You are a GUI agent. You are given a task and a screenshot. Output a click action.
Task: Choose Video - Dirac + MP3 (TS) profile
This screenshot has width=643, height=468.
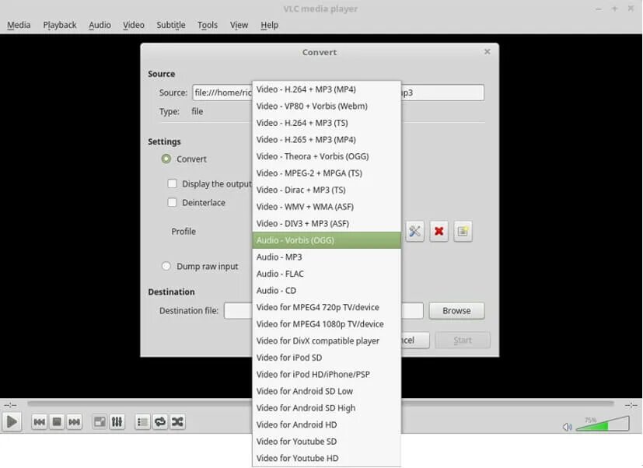pyautogui.click(x=327, y=190)
